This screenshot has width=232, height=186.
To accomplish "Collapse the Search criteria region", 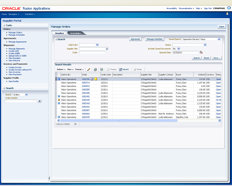I will (x=56, y=39).
